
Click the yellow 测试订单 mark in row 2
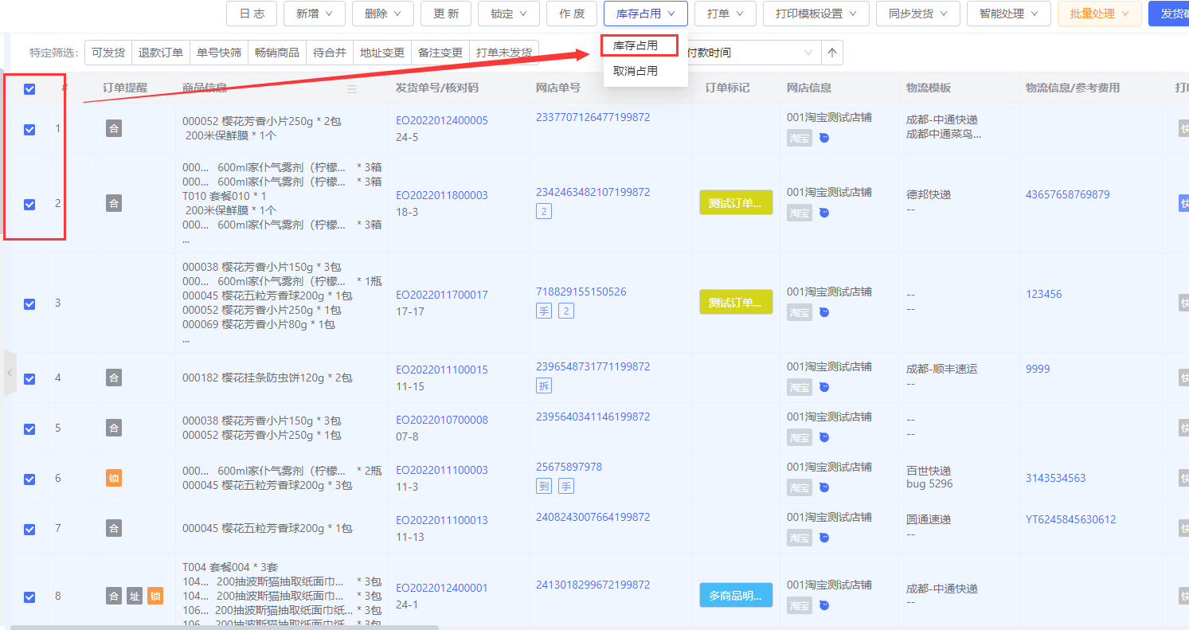736,203
